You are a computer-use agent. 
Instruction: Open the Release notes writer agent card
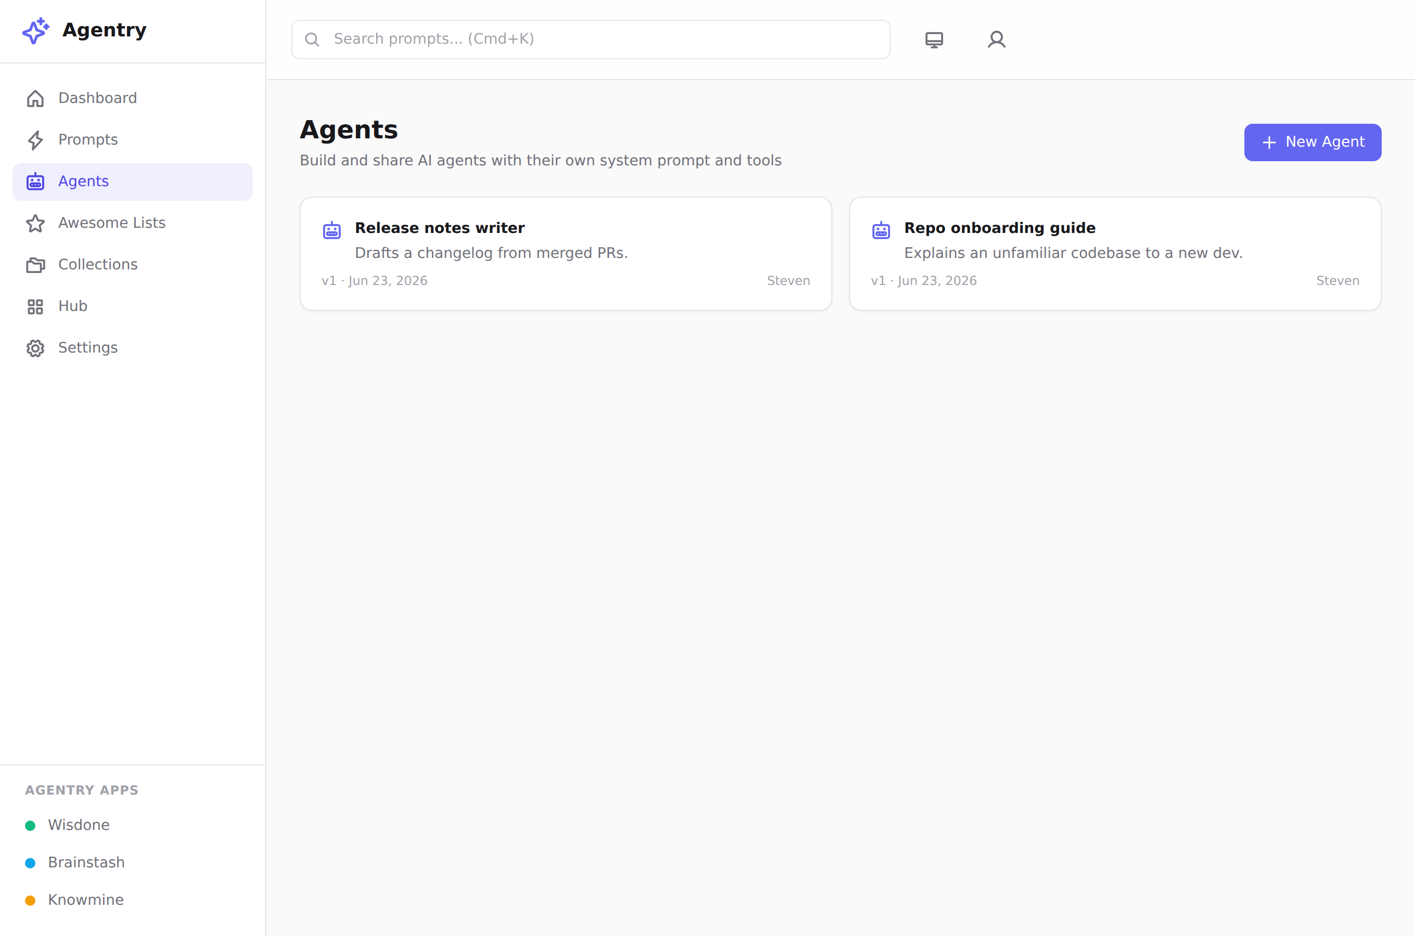(566, 254)
